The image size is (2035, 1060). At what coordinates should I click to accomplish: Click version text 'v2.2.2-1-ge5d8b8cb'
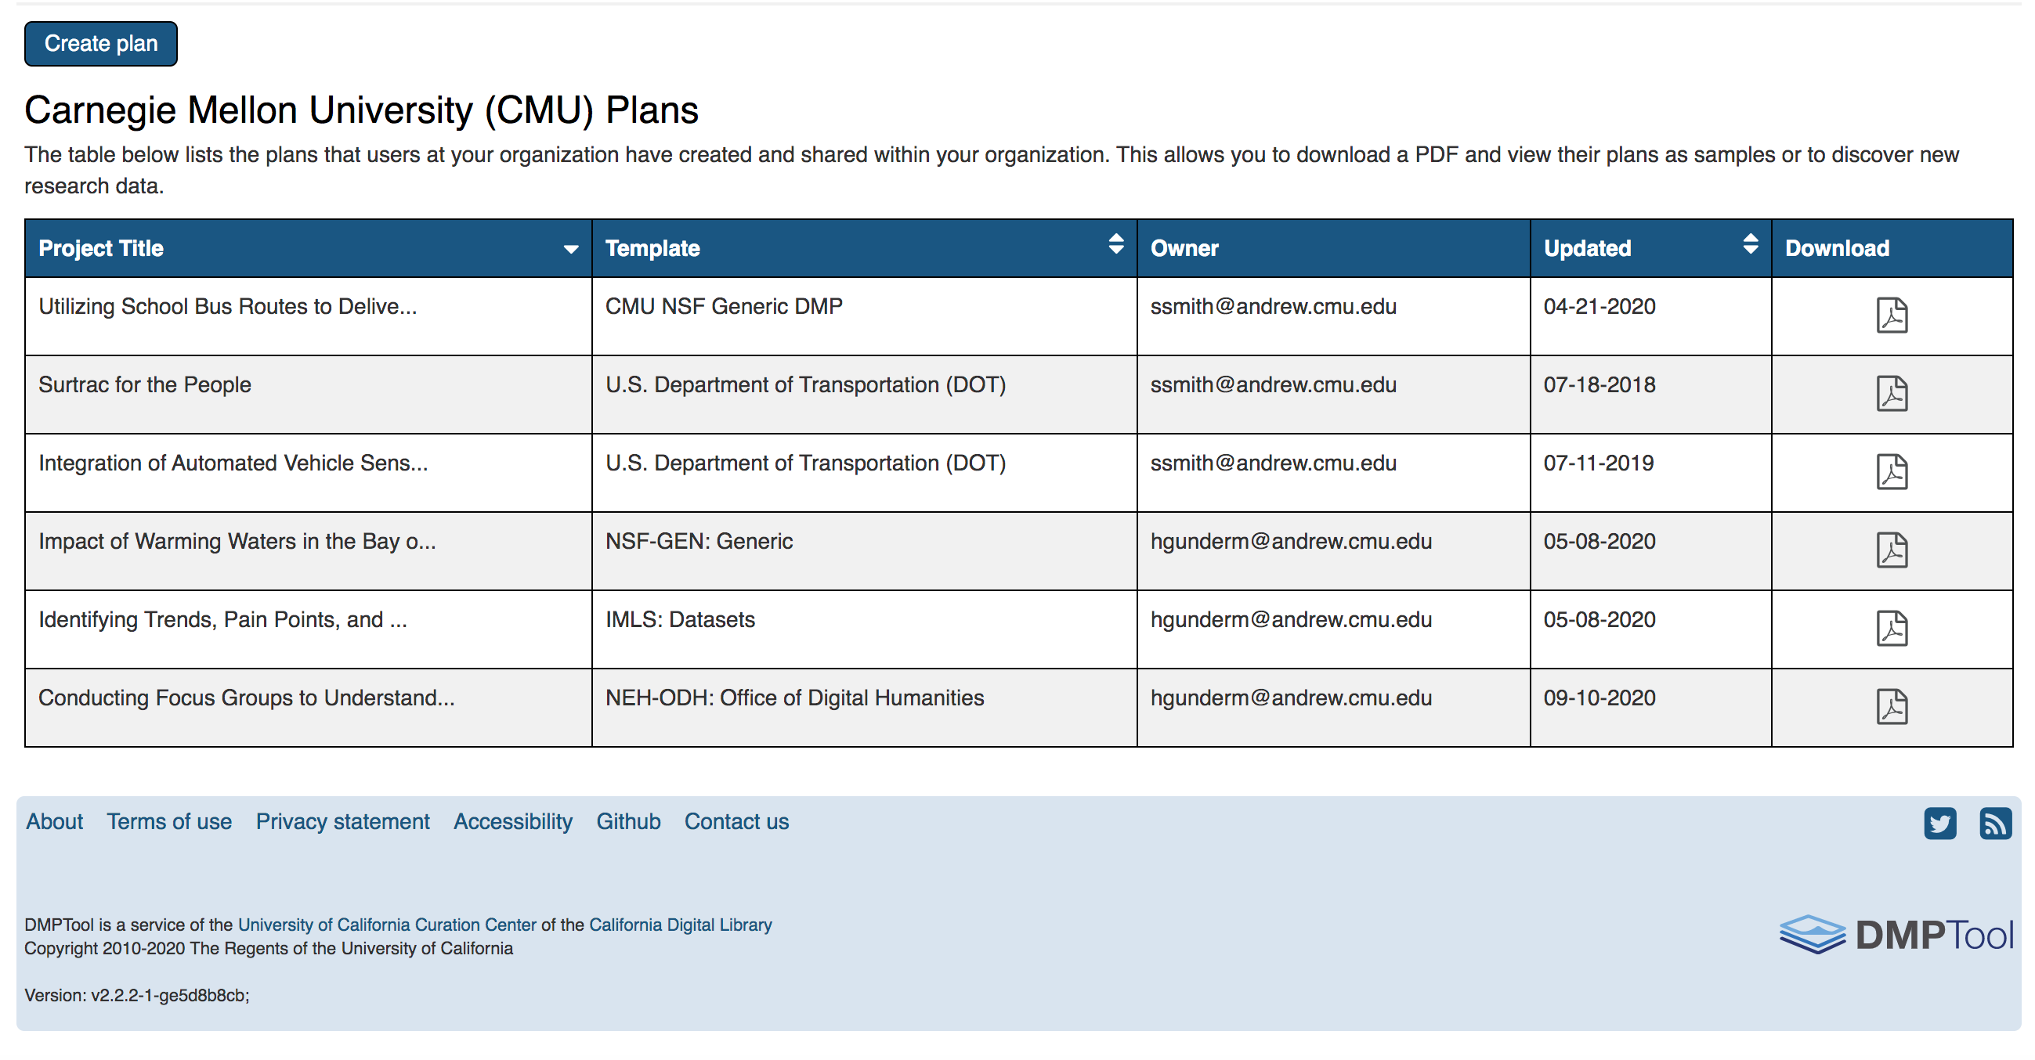point(168,994)
